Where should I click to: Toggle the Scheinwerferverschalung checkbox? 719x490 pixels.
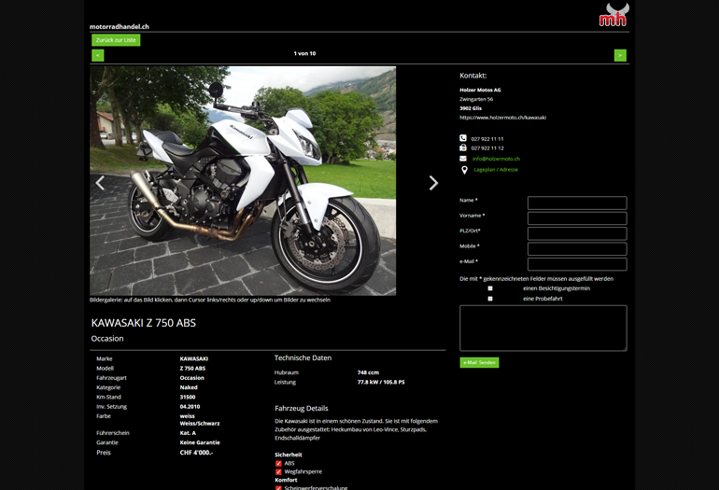278,488
